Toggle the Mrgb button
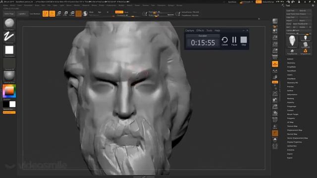Viewport: 317px width, 178px height. point(91,12)
